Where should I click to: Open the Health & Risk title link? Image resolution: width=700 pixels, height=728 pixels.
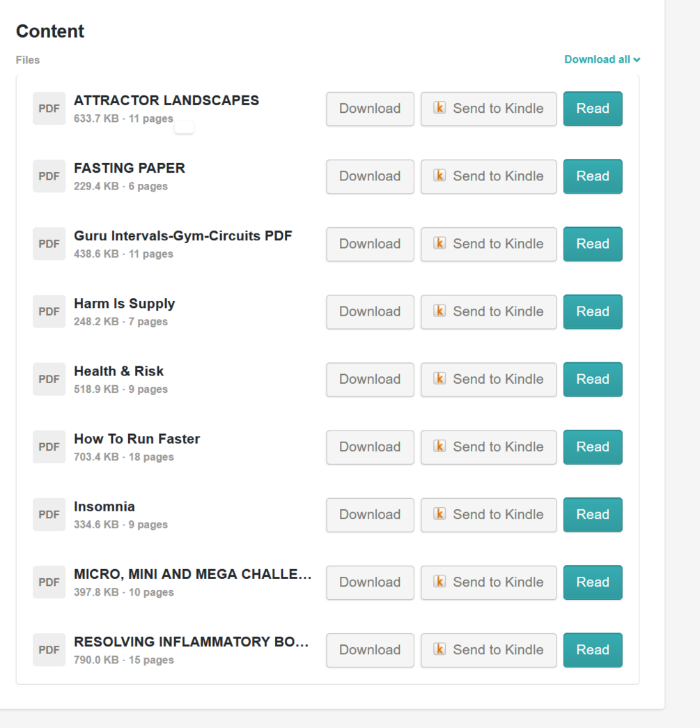(x=119, y=371)
